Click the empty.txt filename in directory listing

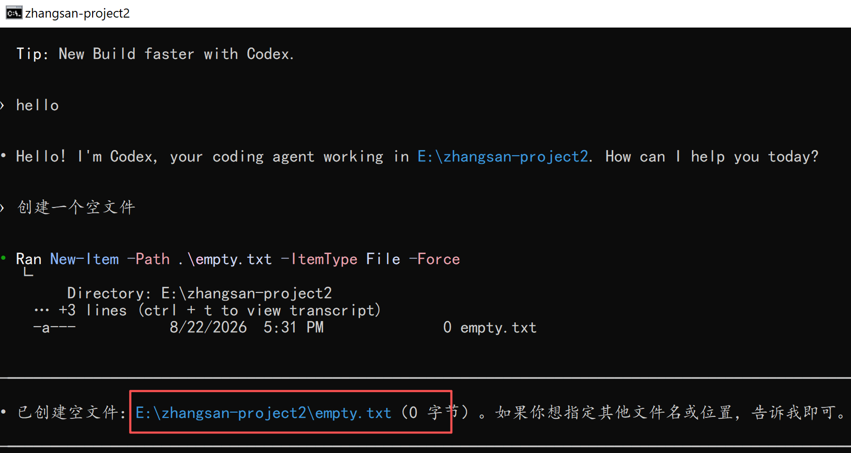[x=498, y=328]
